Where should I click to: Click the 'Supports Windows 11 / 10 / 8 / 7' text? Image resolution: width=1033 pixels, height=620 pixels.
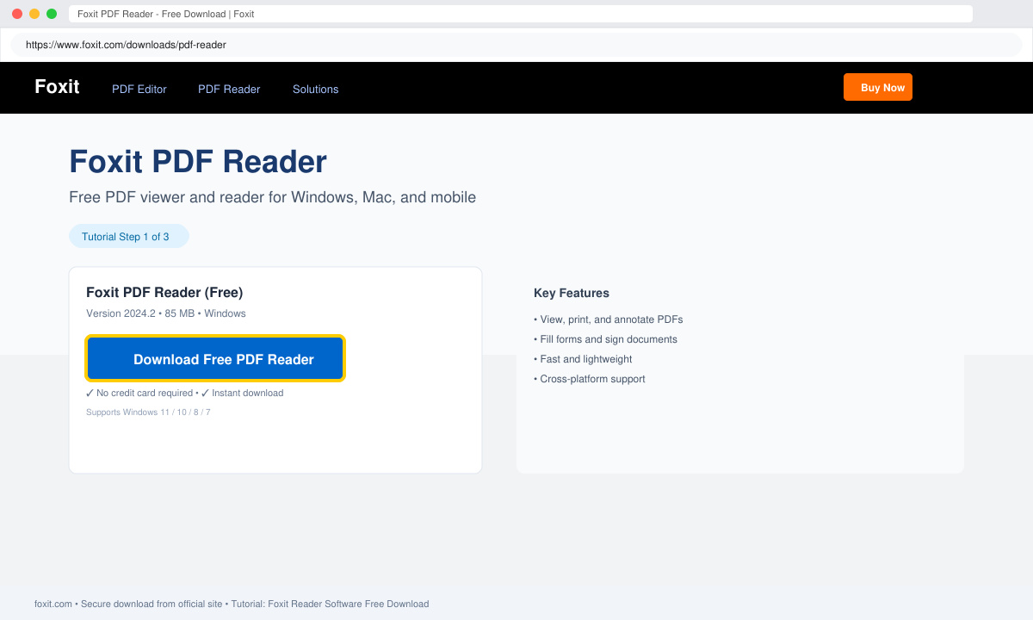pyautogui.click(x=148, y=412)
